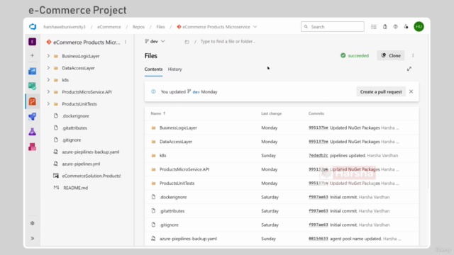The width and height of the screenshot is (454, 255).
Task: Select eCommerceSolution.Products file in tree
Action: 92,176
